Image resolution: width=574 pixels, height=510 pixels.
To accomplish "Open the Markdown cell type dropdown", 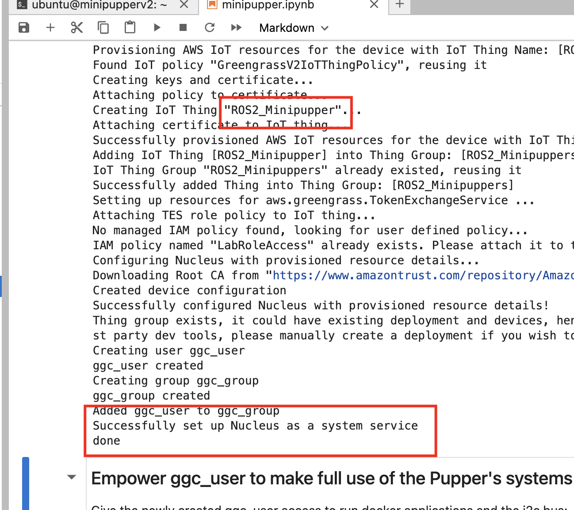I will 294,28.
